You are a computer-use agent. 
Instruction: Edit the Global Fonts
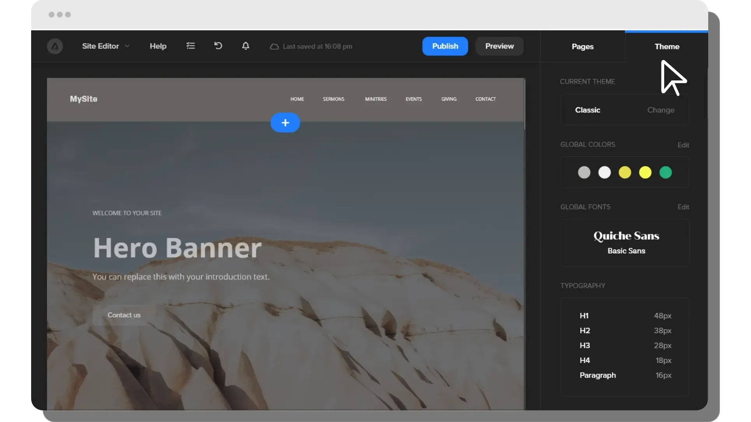pos(683,207)
